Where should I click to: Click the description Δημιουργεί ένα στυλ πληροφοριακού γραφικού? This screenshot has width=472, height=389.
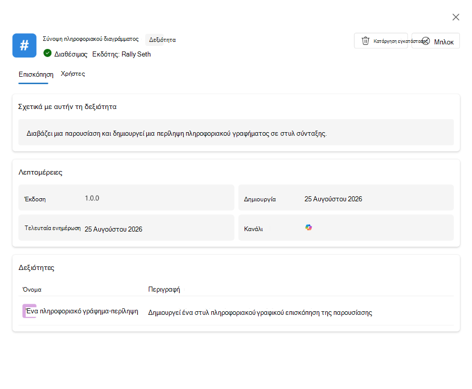pos(260,312)
